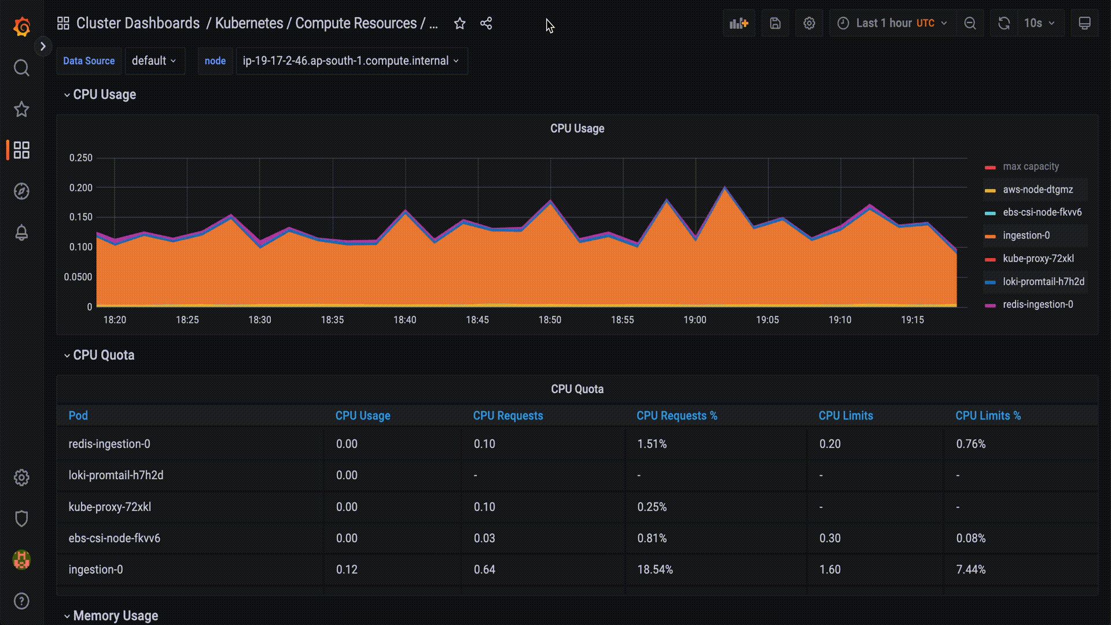The width and height of the screenshot is (1111, 625).
Task: Select ebs-csi-node-fkvv6 pod cell
Action: [x=190, y=538]
